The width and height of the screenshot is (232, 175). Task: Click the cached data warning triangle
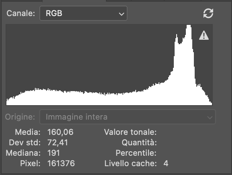click(204, 35)
